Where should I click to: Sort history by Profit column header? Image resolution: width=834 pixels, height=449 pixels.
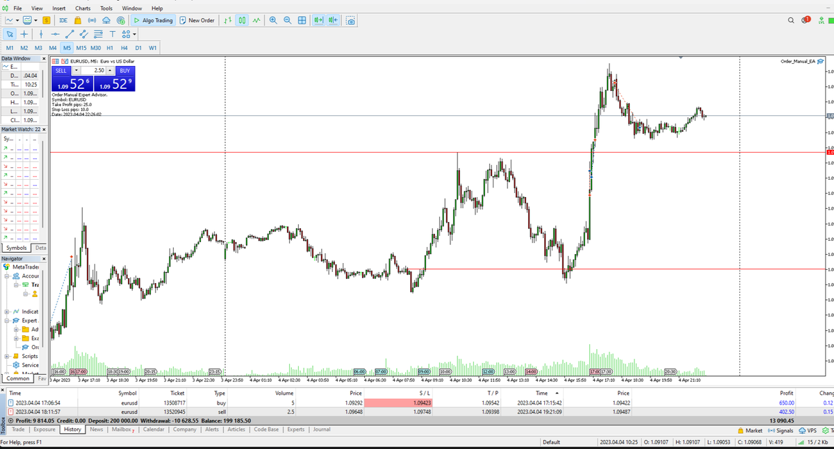[x=786, y=393]
